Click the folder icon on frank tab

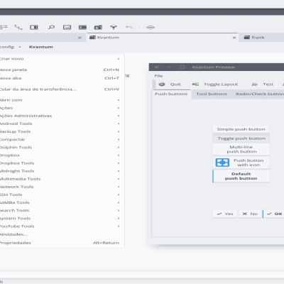coord(247,38)
